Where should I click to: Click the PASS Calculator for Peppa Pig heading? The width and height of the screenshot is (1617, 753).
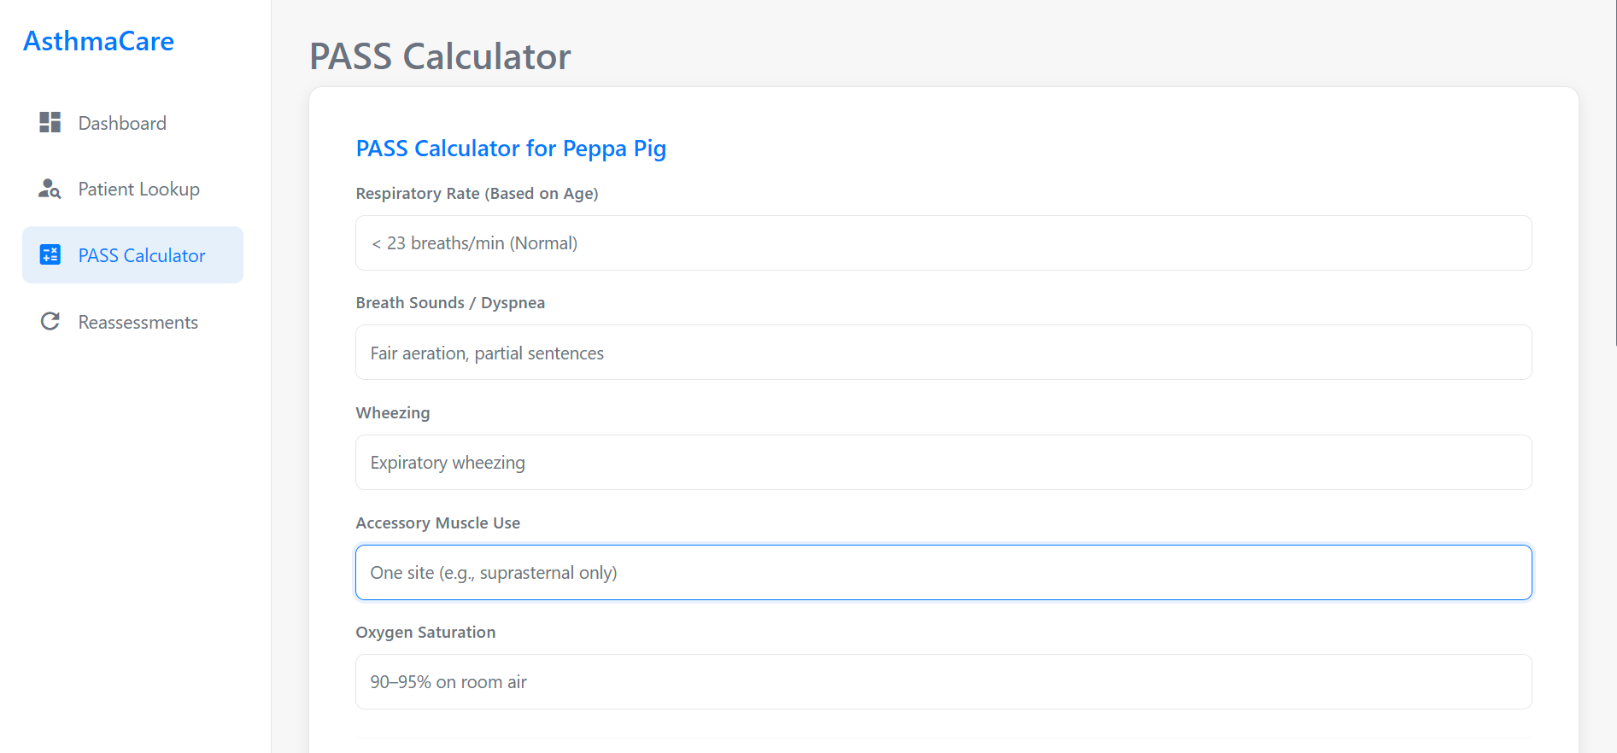pos(511,148)
